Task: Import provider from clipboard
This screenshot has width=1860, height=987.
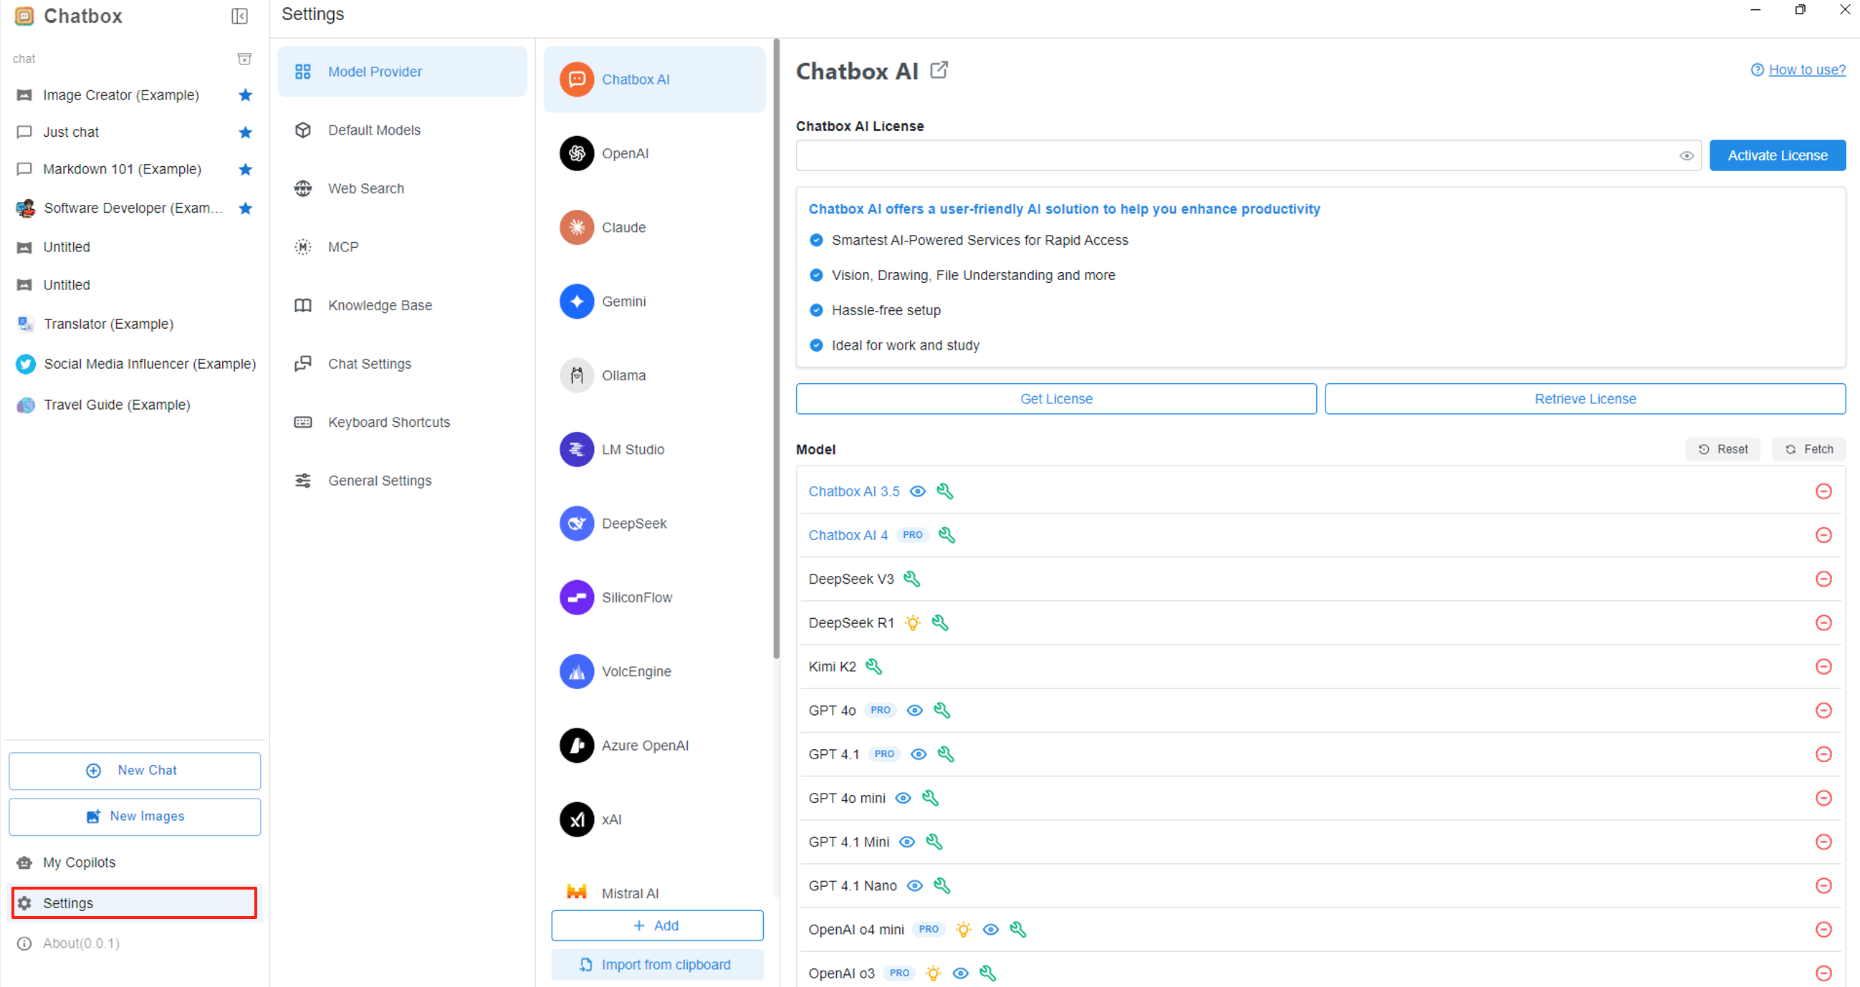Action: tap(656, 965)
